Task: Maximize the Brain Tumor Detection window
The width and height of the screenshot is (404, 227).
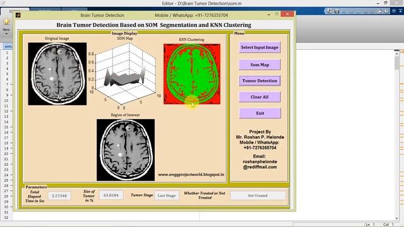Action: coord(276,14)
